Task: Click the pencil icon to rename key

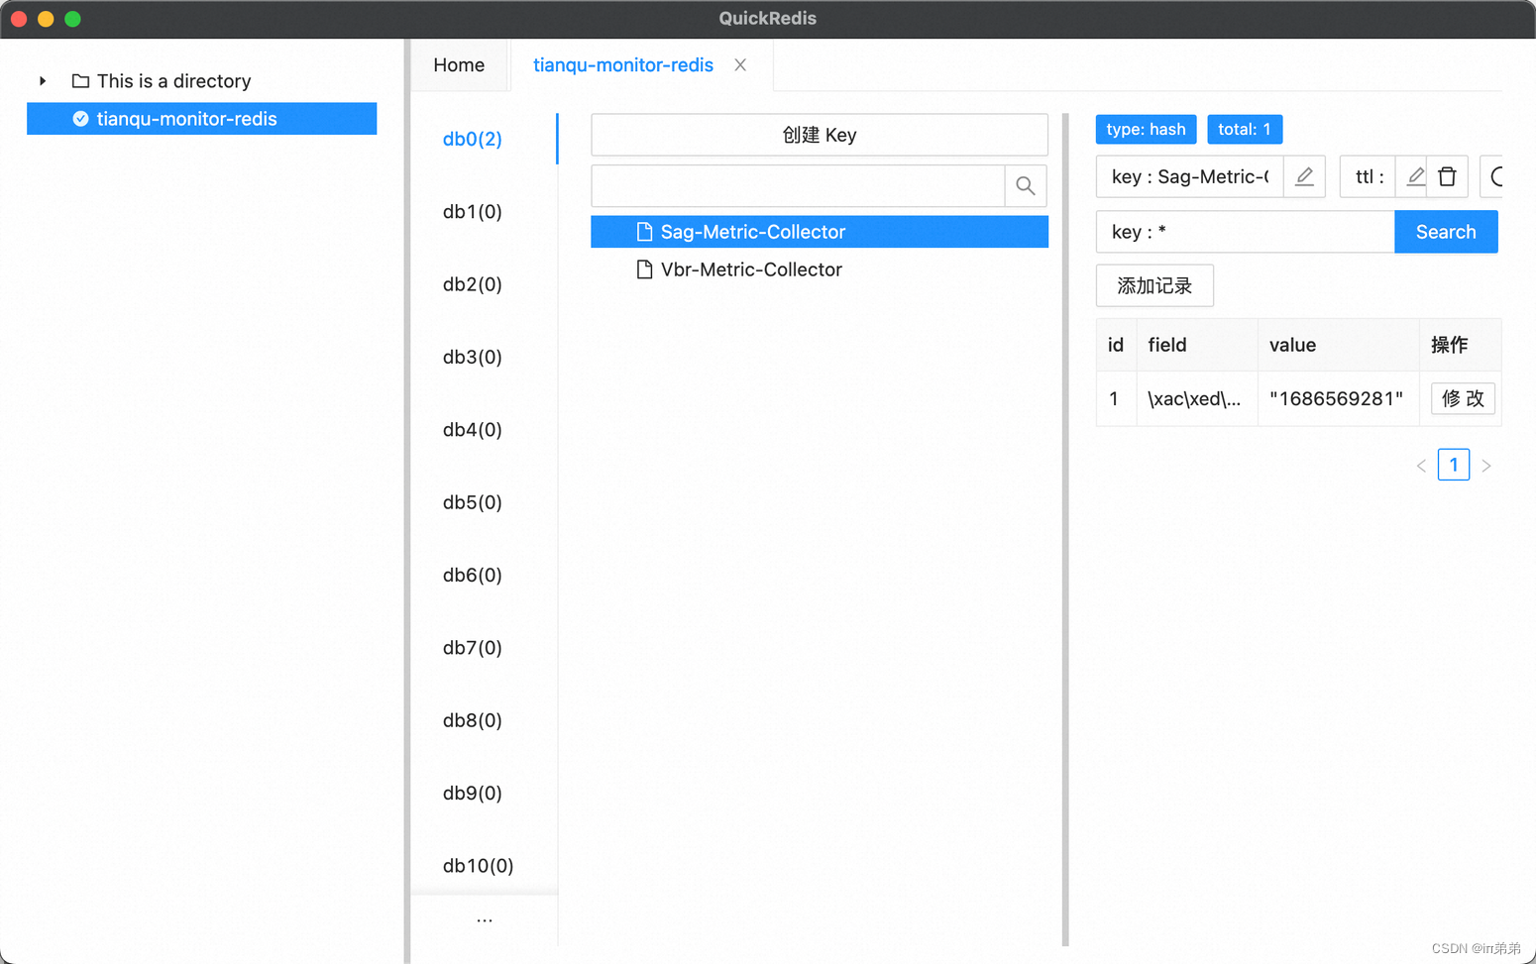Action: point(1304,176)
